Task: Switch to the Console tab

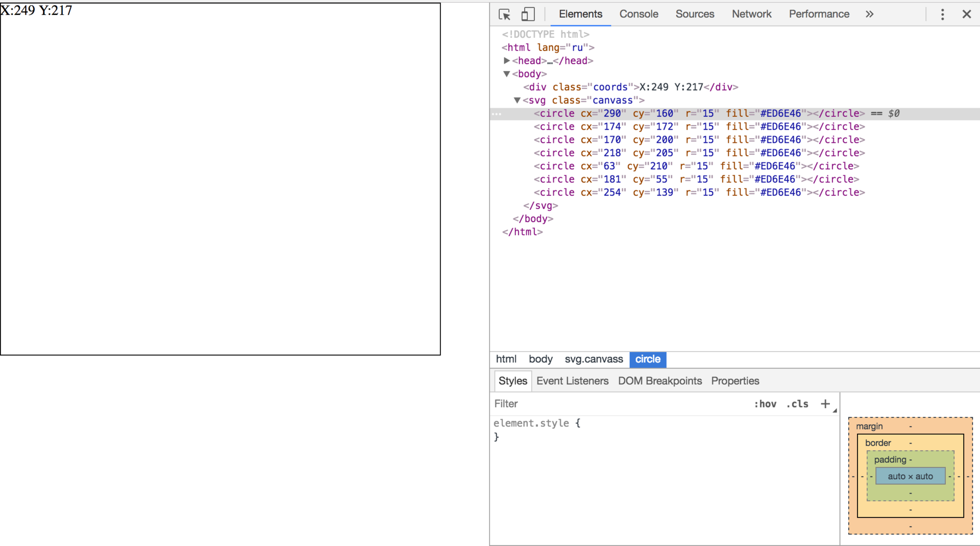Action: [x=639, y=14]
